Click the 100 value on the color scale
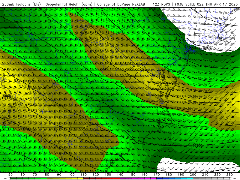Viewport: 240px width, 180px height. tap(71, 175)
